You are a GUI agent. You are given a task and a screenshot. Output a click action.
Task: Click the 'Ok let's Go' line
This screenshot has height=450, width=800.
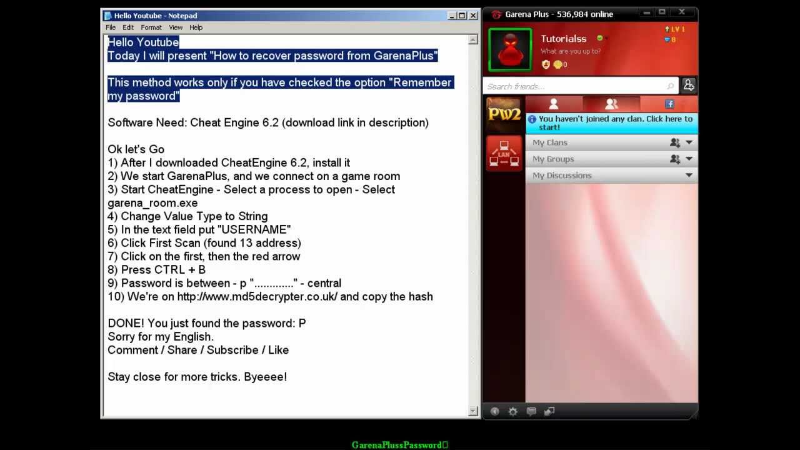pos(136,149)
